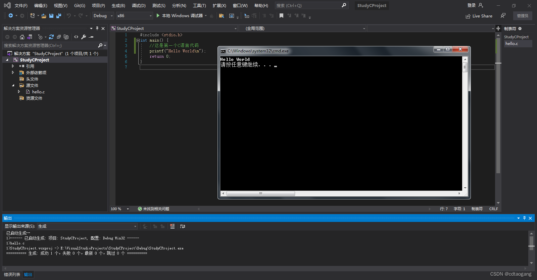
Task: Collapse the main function code fold marker
Action: point(138,40)
